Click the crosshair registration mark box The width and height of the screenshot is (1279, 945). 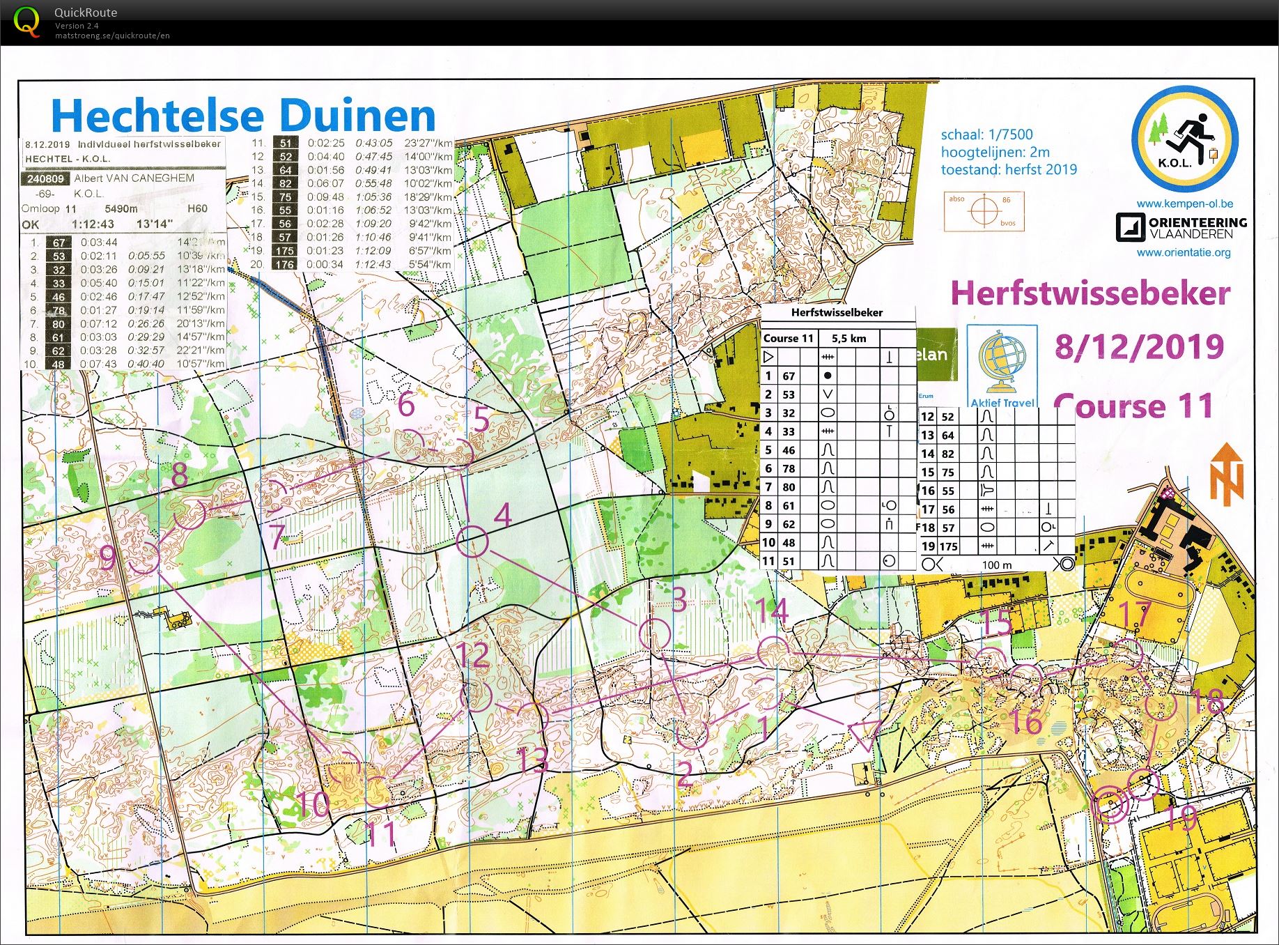coord(984,211)
